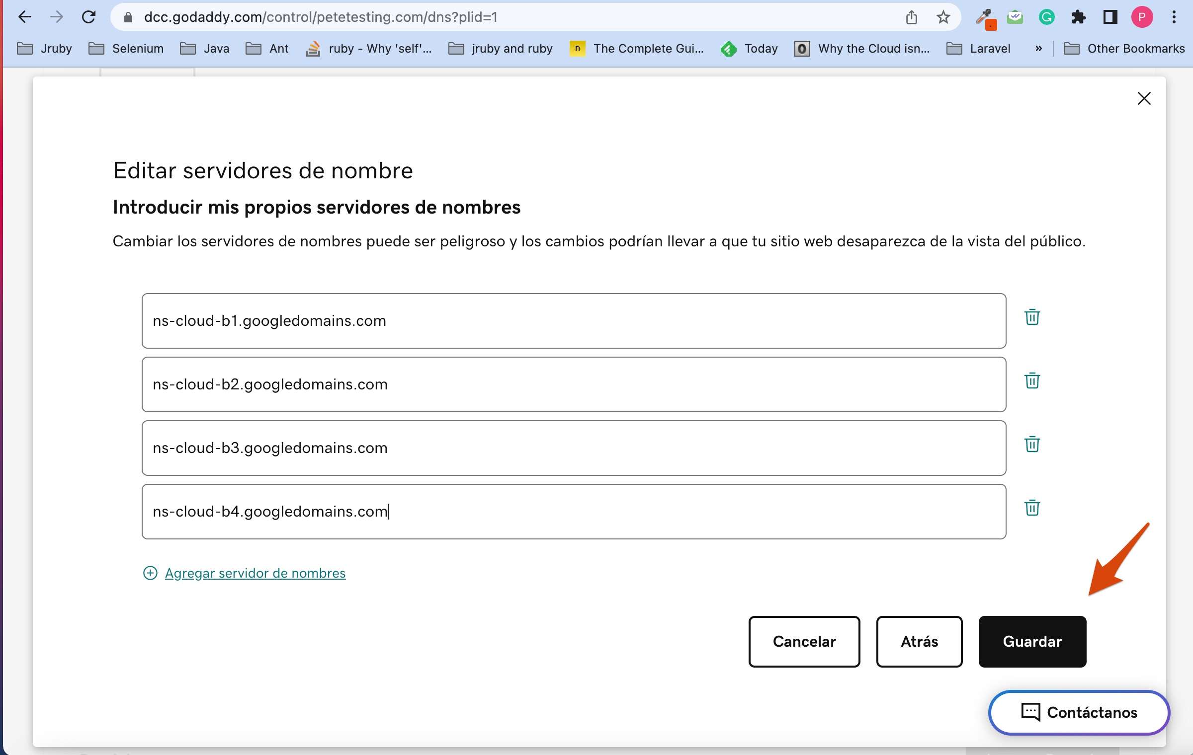1193x755 pixels.
Task: Focus the ns-cloud-b2.googledomains.com input field
Action: (x=574, y=384)
